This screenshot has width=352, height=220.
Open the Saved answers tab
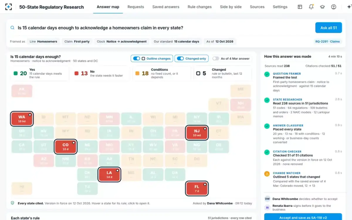[x=166, y=7]
